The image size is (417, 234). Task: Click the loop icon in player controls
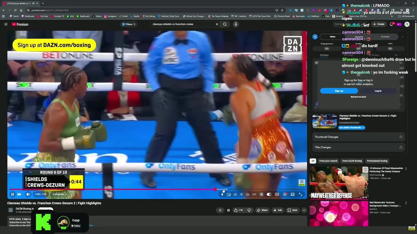[x=235, y=194]
